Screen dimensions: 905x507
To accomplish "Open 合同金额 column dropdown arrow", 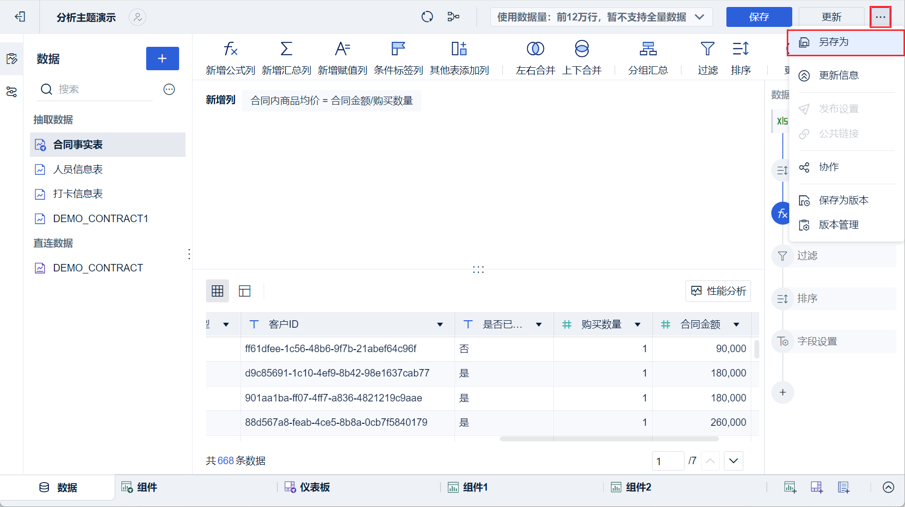I will (736, 325).
